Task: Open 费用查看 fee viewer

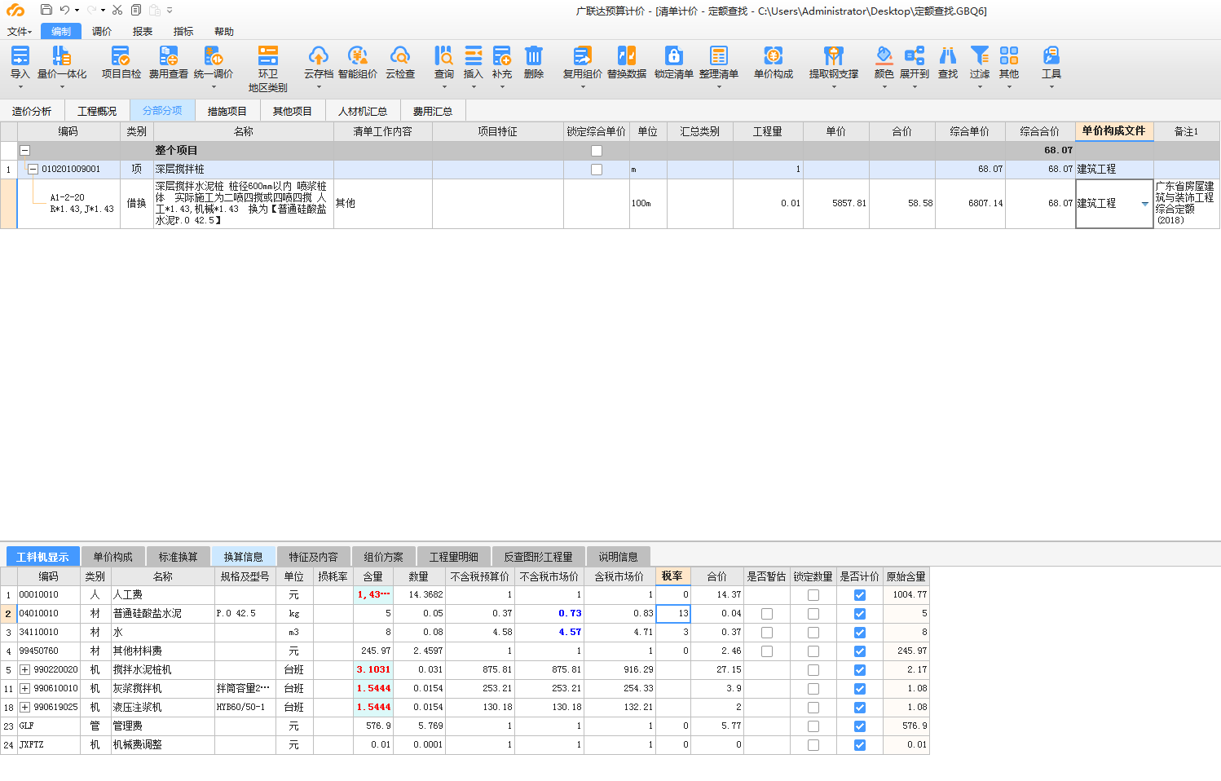Action: [168, 55]
